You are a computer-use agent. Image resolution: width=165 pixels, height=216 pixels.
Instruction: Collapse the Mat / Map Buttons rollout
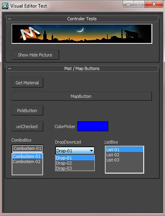tap(10, 68)
